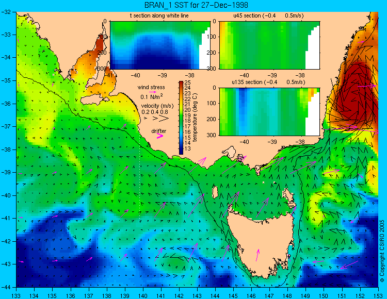387x299 pixels.
Task: Click the magenta wind stress legend arrow
Action: click(152, 92)
